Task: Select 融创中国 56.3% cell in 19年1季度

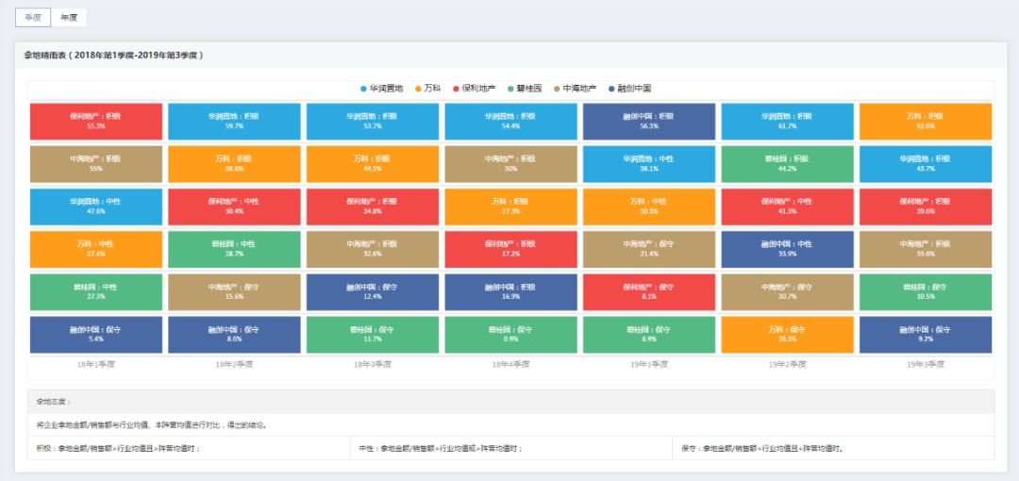Action: [649, 122]
